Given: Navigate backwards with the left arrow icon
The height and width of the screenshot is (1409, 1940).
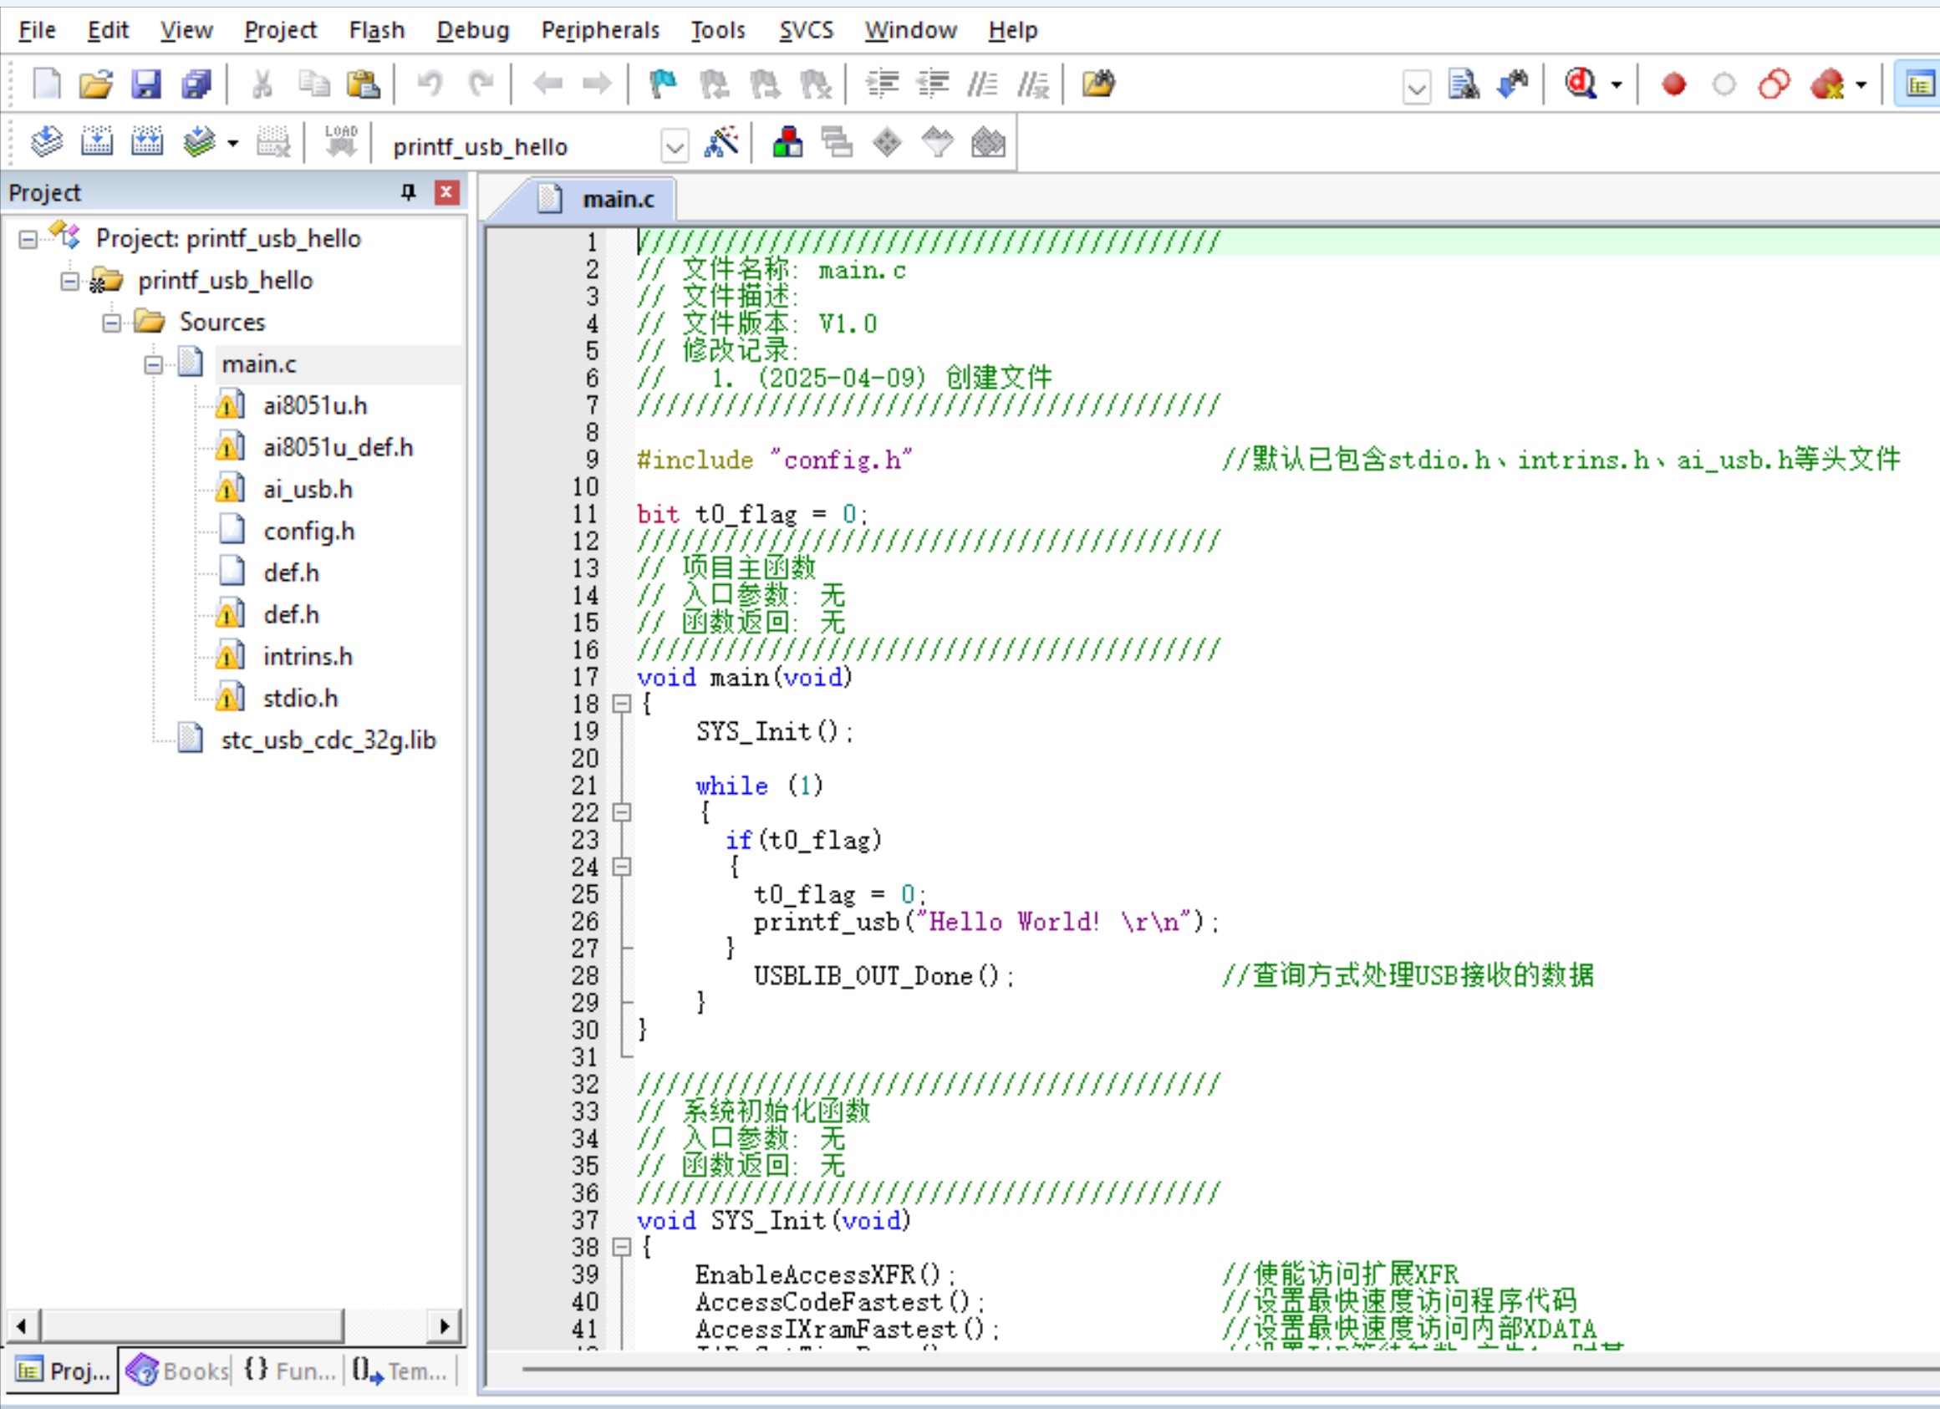Looking at the screenshot, I should click(x=547, y=84).
